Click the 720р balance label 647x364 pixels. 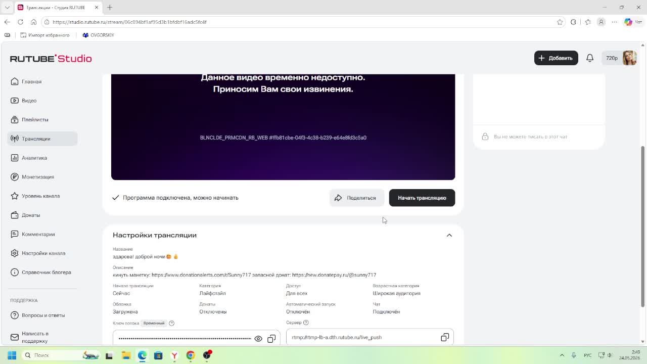[x=612, y=58]
